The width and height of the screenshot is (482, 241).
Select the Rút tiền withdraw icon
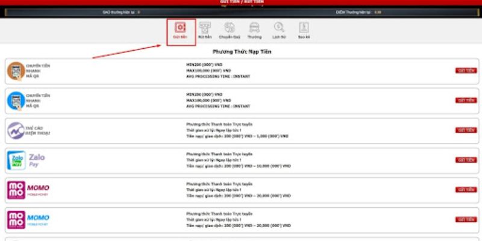[204, 28]
